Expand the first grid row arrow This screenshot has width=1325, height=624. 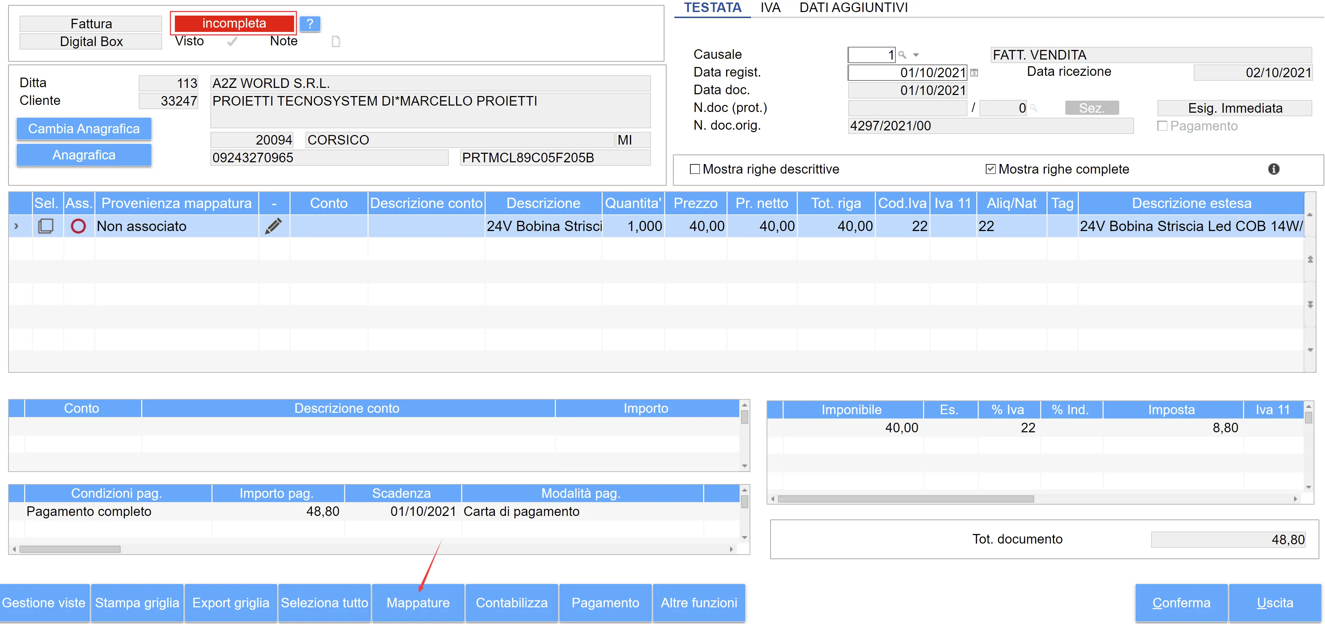(x=16, y=226)
